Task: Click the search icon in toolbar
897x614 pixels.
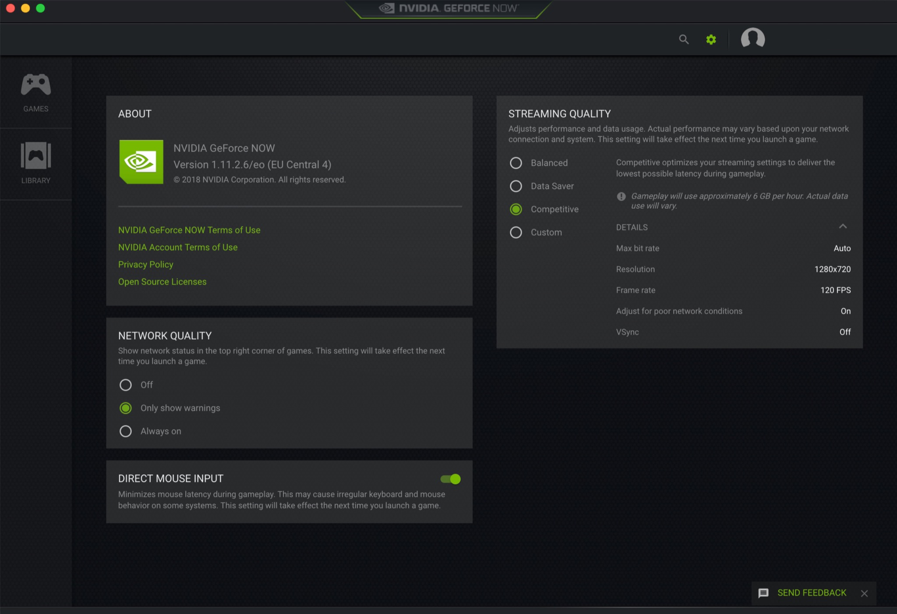Action: tap(684, 39)
